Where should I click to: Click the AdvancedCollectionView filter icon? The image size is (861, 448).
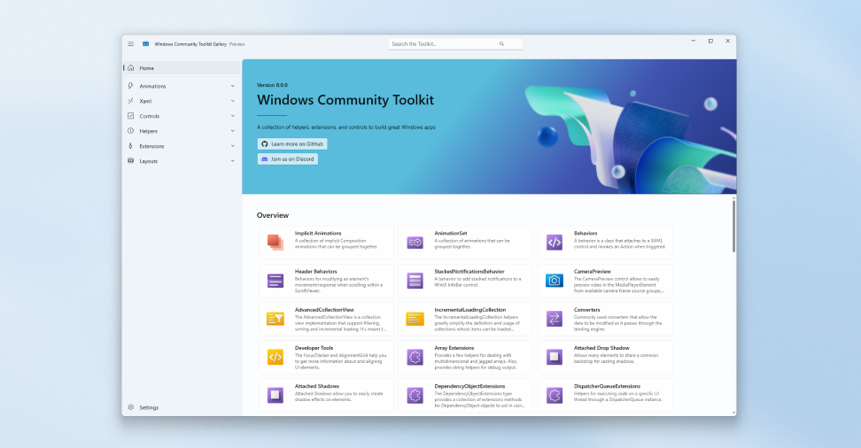(x=275, y=319)
